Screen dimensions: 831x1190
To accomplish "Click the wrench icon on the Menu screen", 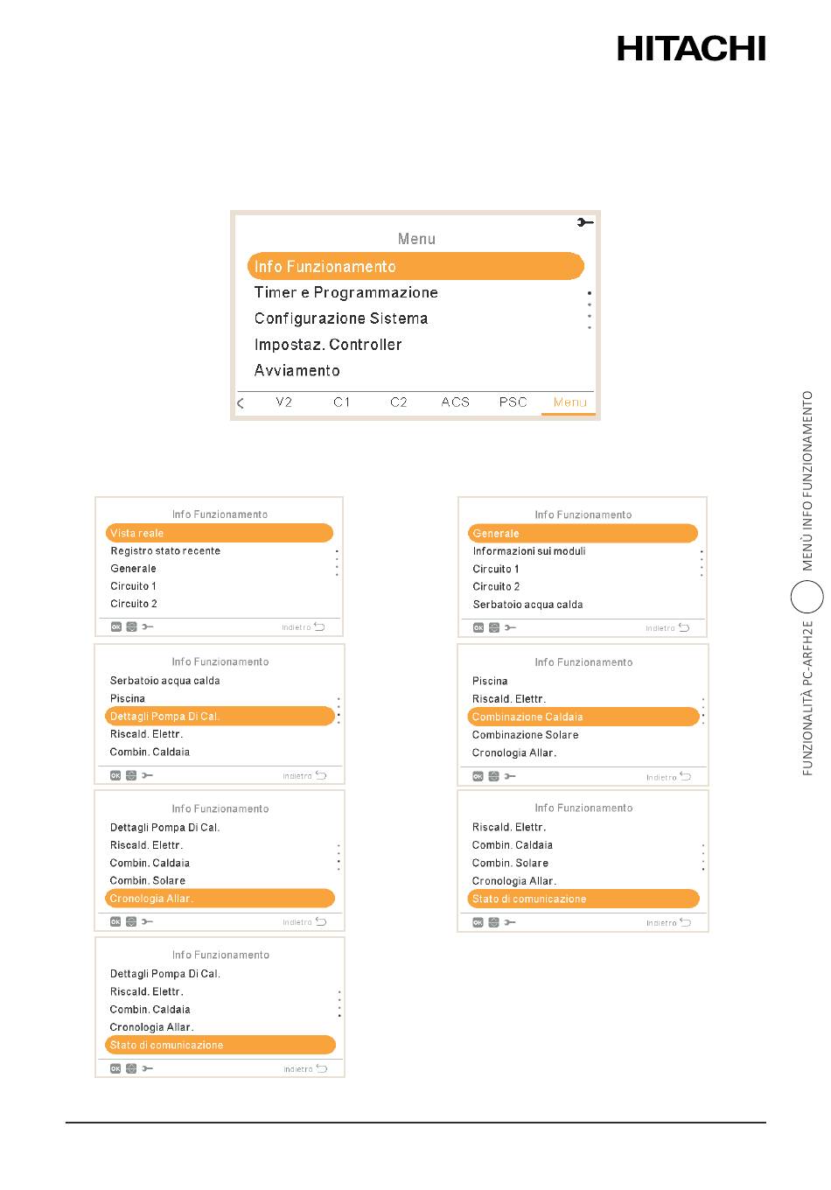I will tap(585, 223).
